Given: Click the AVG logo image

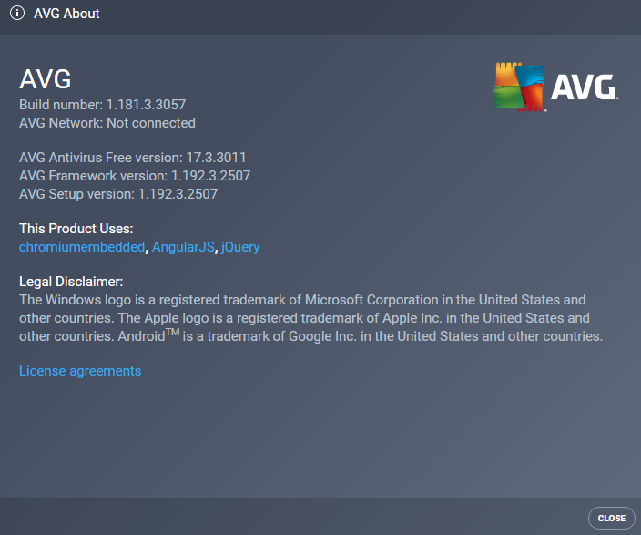Looking at the screenshot, I should (556, 87).
